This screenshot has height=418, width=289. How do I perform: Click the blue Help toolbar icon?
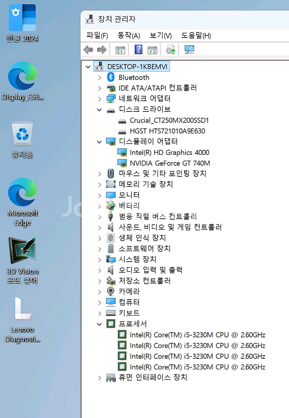139,50
